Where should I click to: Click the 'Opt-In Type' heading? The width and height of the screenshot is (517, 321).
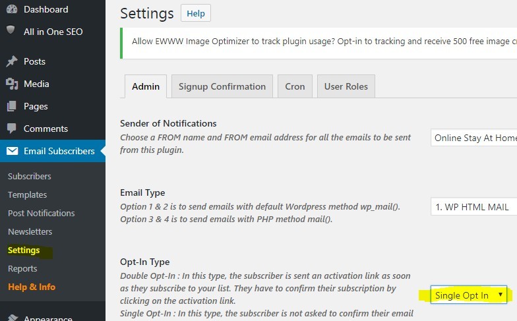coord(145,262)
